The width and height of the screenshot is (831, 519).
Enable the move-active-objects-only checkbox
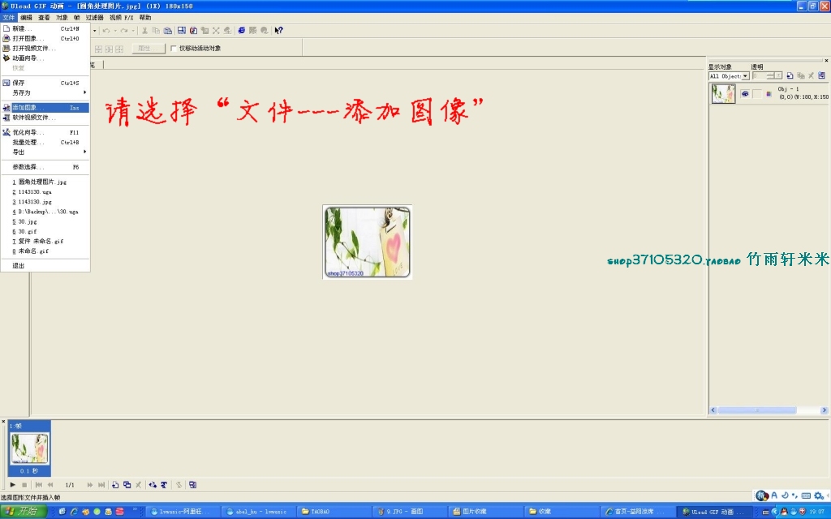174,48
